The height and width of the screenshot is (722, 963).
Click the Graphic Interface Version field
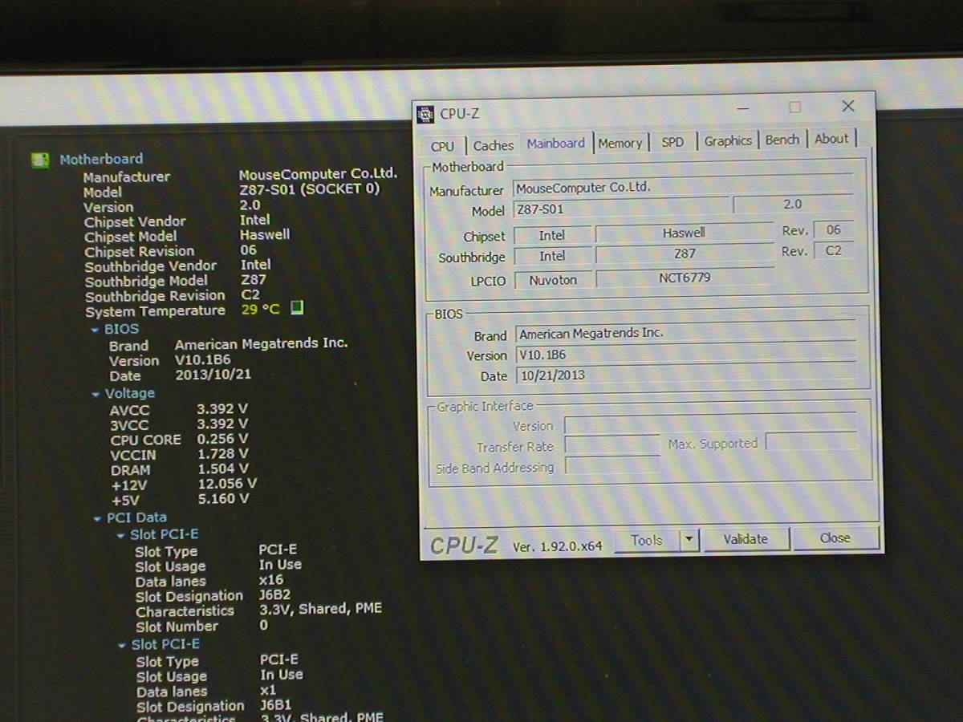710,424
